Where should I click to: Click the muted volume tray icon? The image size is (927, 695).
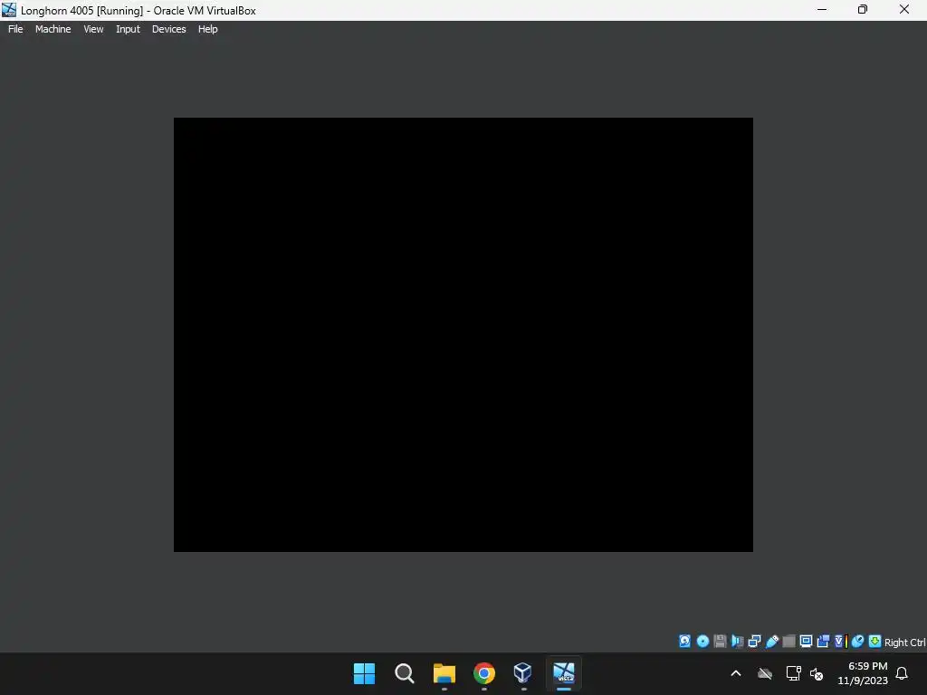(817, 673)
